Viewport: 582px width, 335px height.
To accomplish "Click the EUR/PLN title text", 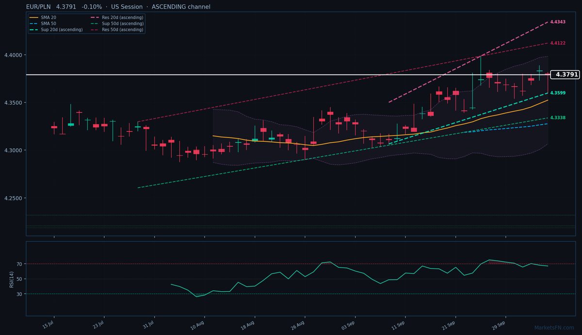I will [38, 7].
